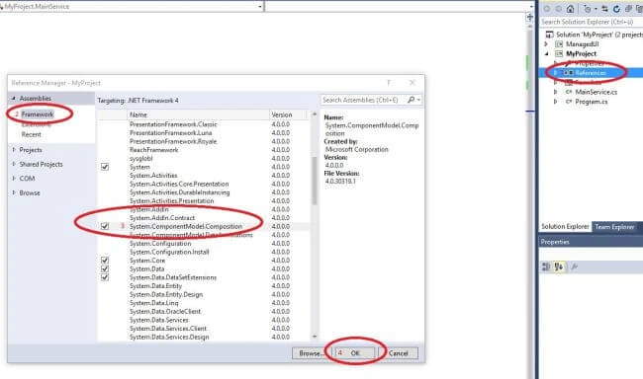643x379 pixels.
Task: Collapse the Assemblies category arrow
Action: tap(14, 99)
